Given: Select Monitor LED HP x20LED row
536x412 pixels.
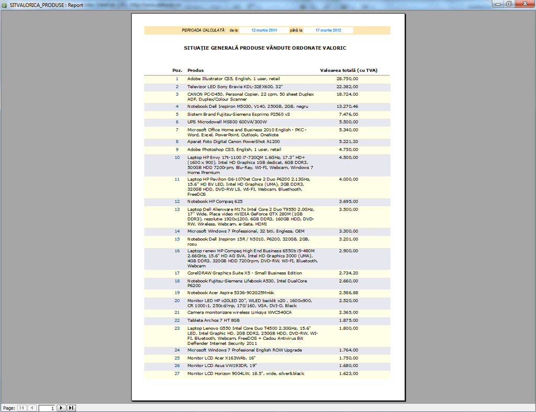Looking at the screenshot, I should tap(267, 303).
